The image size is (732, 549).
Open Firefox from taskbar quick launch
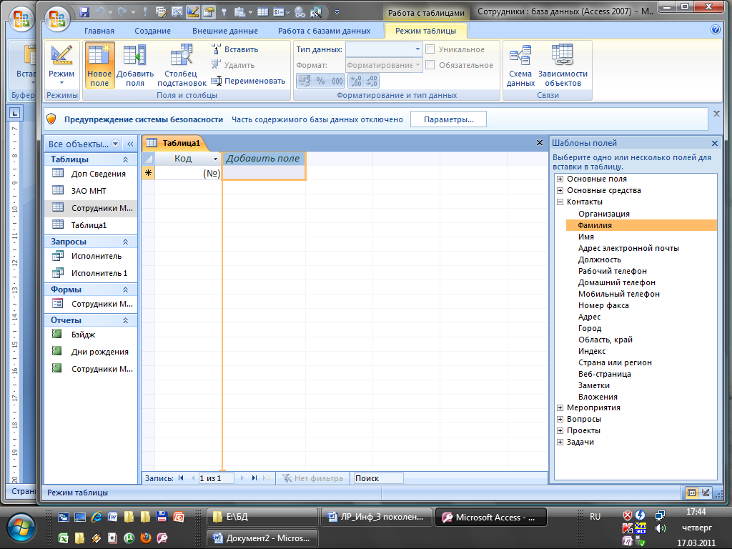(x=146, y=538)
